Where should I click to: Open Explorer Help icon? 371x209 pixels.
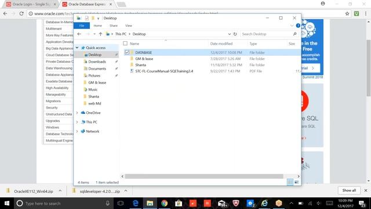[x=298, y=26]
